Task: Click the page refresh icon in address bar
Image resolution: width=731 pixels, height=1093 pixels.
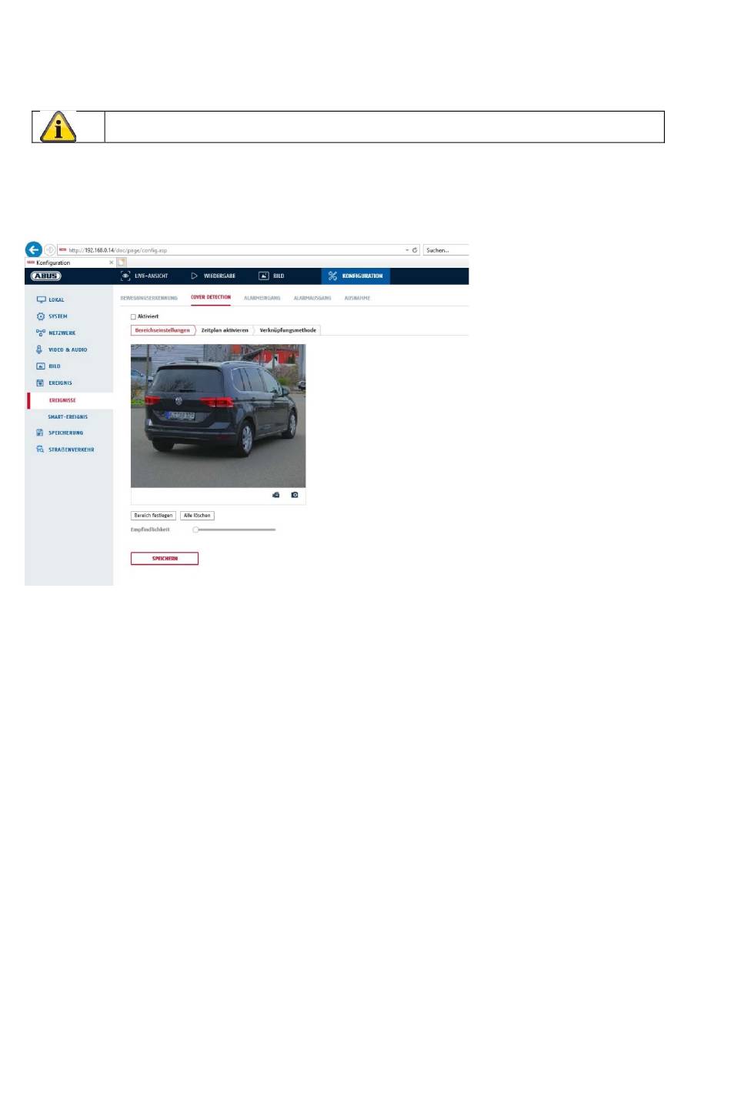Action: 416,250
